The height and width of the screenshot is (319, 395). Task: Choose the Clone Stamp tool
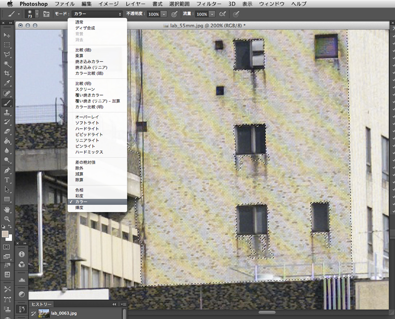pos(7,112)
